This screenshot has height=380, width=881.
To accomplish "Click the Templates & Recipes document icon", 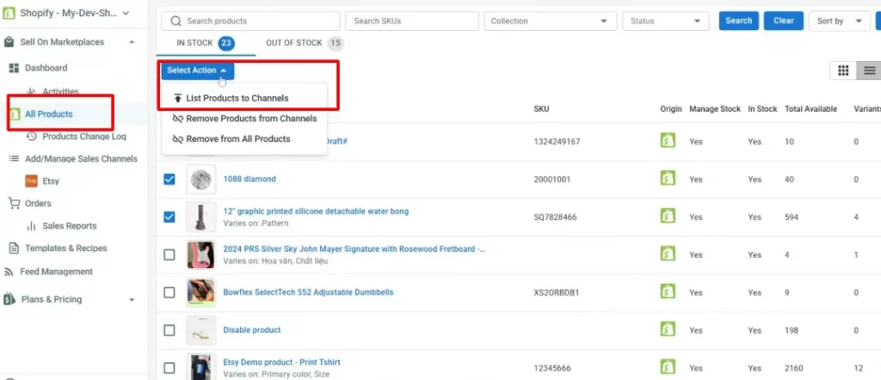I will pyautogui.click(x=14, y=248).
